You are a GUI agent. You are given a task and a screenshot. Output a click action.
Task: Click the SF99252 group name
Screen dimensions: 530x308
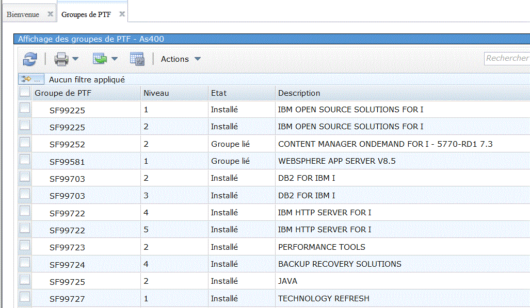[67, 144]
